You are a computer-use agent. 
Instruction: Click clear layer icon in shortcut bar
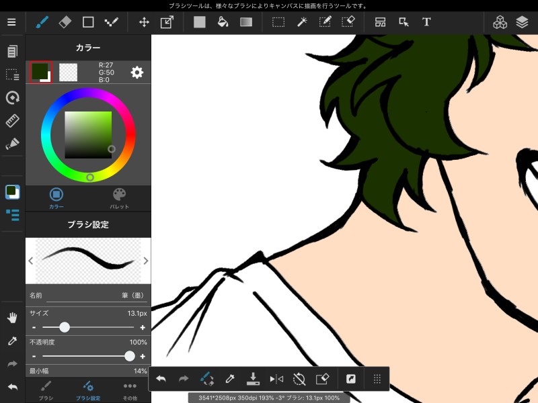click(323, 379)
